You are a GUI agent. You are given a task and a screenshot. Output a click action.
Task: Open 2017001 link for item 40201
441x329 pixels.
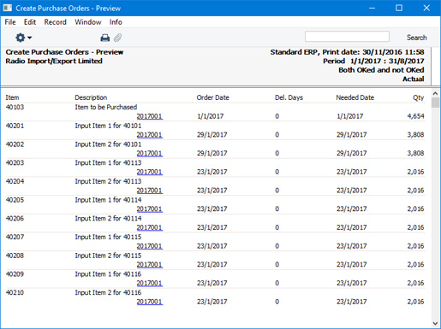(150, 135)
